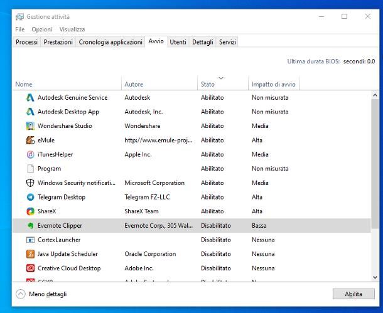Image resolution: width=383 pixels, height=313 pixels.
Task: Go to the Servizi tab
Action: pyautogui.click(x=227, y=42)
